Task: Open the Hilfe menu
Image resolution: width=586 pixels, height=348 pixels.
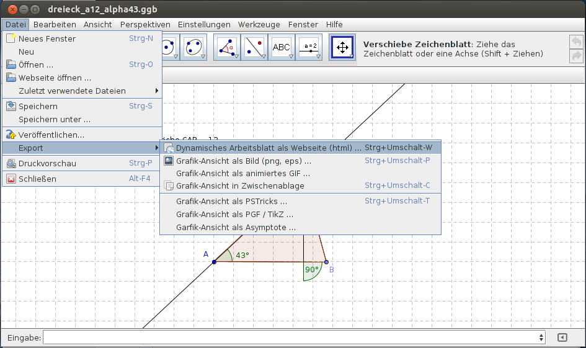Action: [x=334, y=24]
